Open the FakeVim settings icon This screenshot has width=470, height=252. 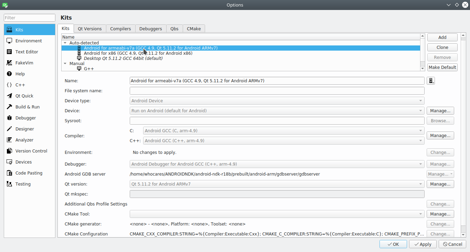(9, 63)
